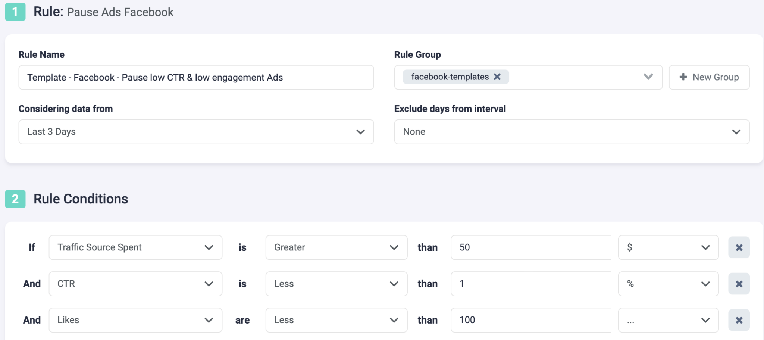
Task: Click the Likes threshold field containing 100
Action: pyautogui.click(x=531, y=320)
